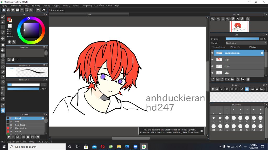Open the Chỉnh sửa(E) menu

(15, 6)
